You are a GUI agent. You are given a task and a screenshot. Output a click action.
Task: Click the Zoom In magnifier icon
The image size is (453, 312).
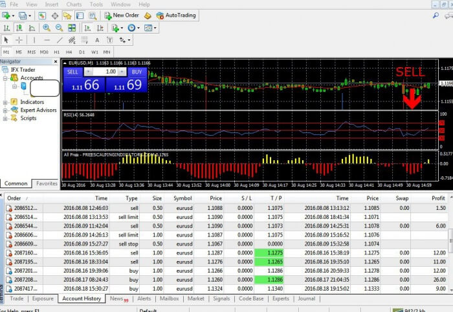[x=47, y=28]
